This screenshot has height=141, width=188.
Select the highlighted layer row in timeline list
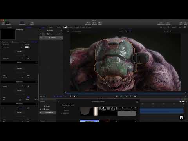(x=48, y=112)
